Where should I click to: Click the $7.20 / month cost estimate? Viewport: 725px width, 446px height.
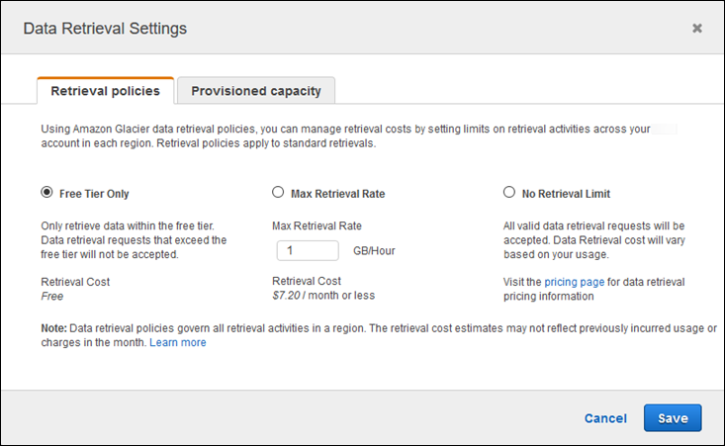tap(323, 296)
